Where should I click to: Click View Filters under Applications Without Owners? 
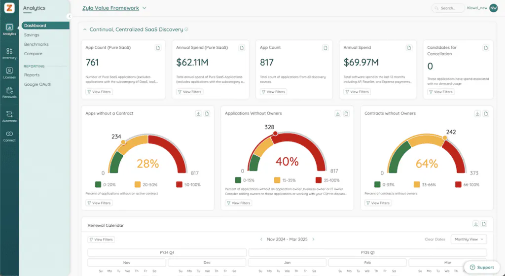coord(239,203)
